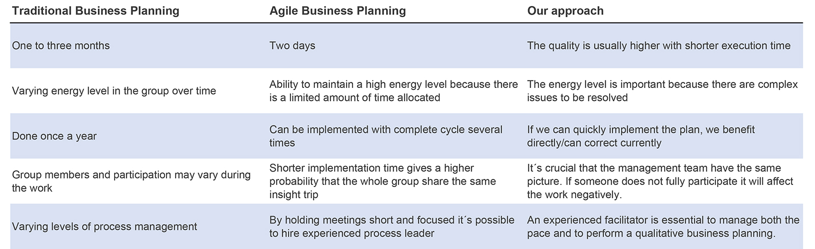The height and width of the screenshot is (249, 815).
Task: Click the Traditional Business Planning column header
Action: 96,11
